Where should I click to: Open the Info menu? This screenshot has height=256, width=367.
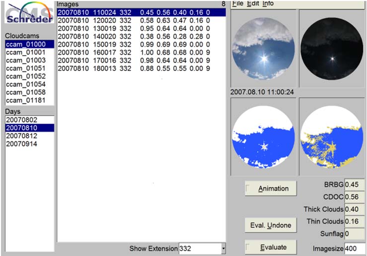[268, 3]
